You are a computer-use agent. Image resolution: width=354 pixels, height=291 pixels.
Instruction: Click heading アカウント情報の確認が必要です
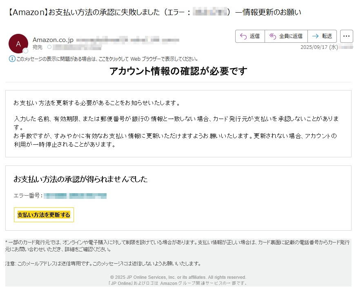(178, 71)
